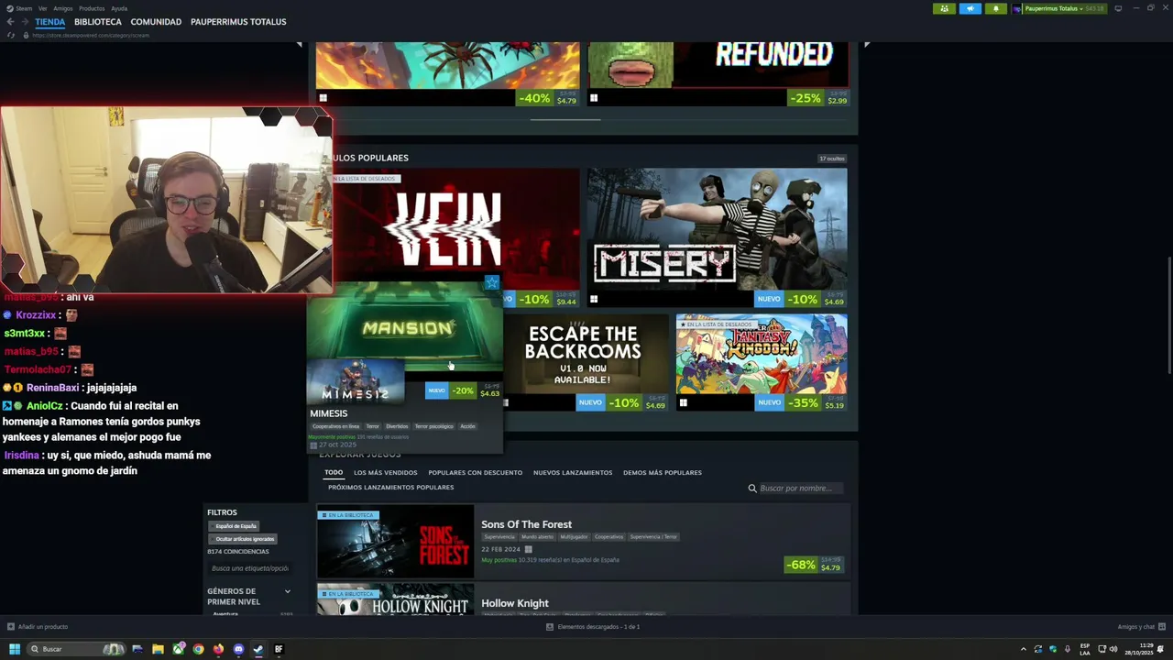
Task: Open Amigos y chat
Action: click(x=1141, y=627)
